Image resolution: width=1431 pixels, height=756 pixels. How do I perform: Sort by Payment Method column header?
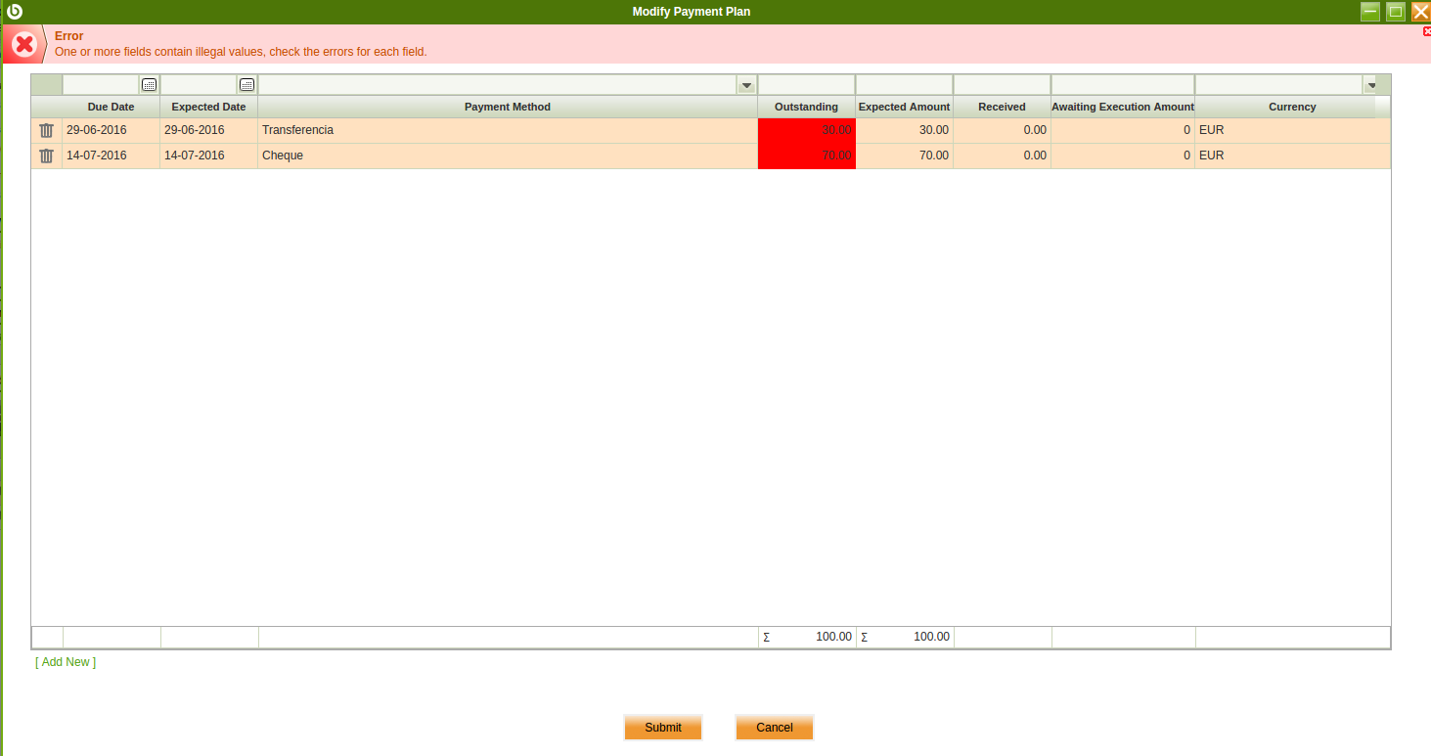507,107
